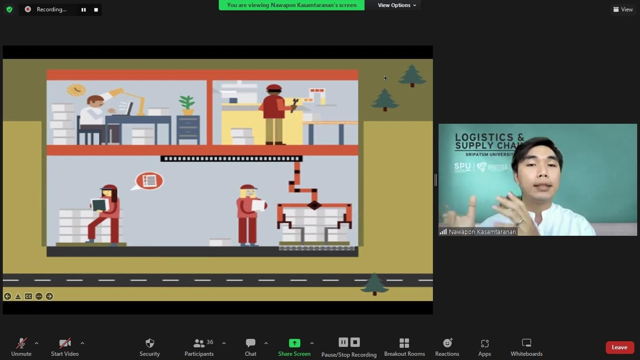Open the Security shield icon
Screen dimensions: 640x360
(149, 343)
